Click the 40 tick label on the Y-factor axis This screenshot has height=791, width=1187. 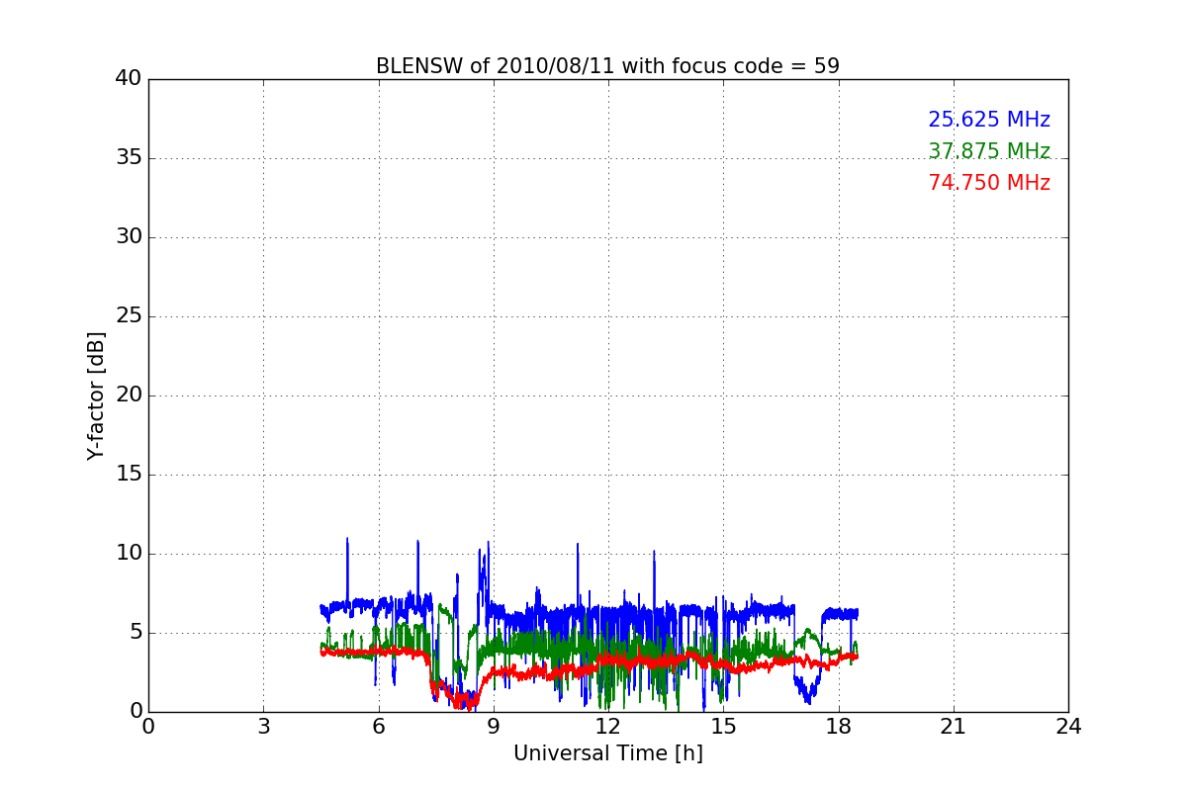point(129,79)
